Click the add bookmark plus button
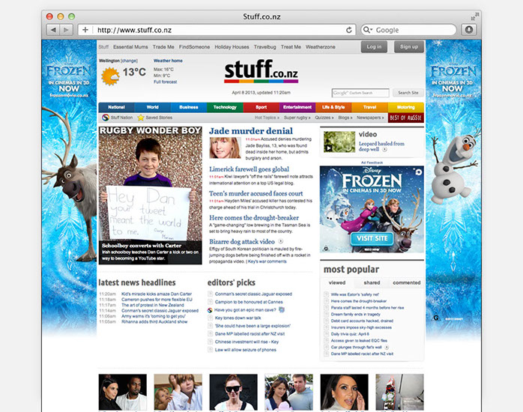 click(85, 30)
